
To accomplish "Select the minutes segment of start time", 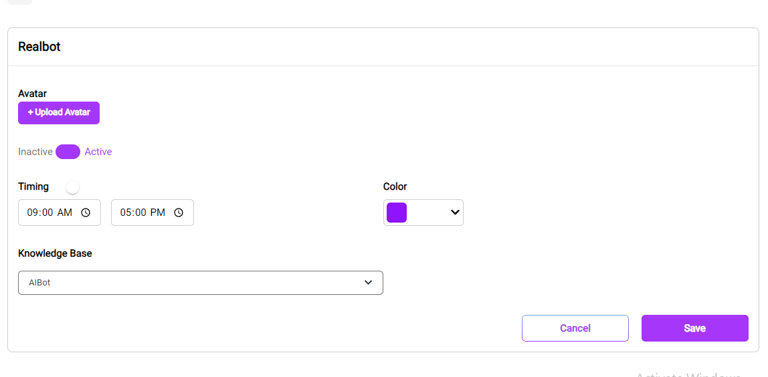I will coord(47,213).
